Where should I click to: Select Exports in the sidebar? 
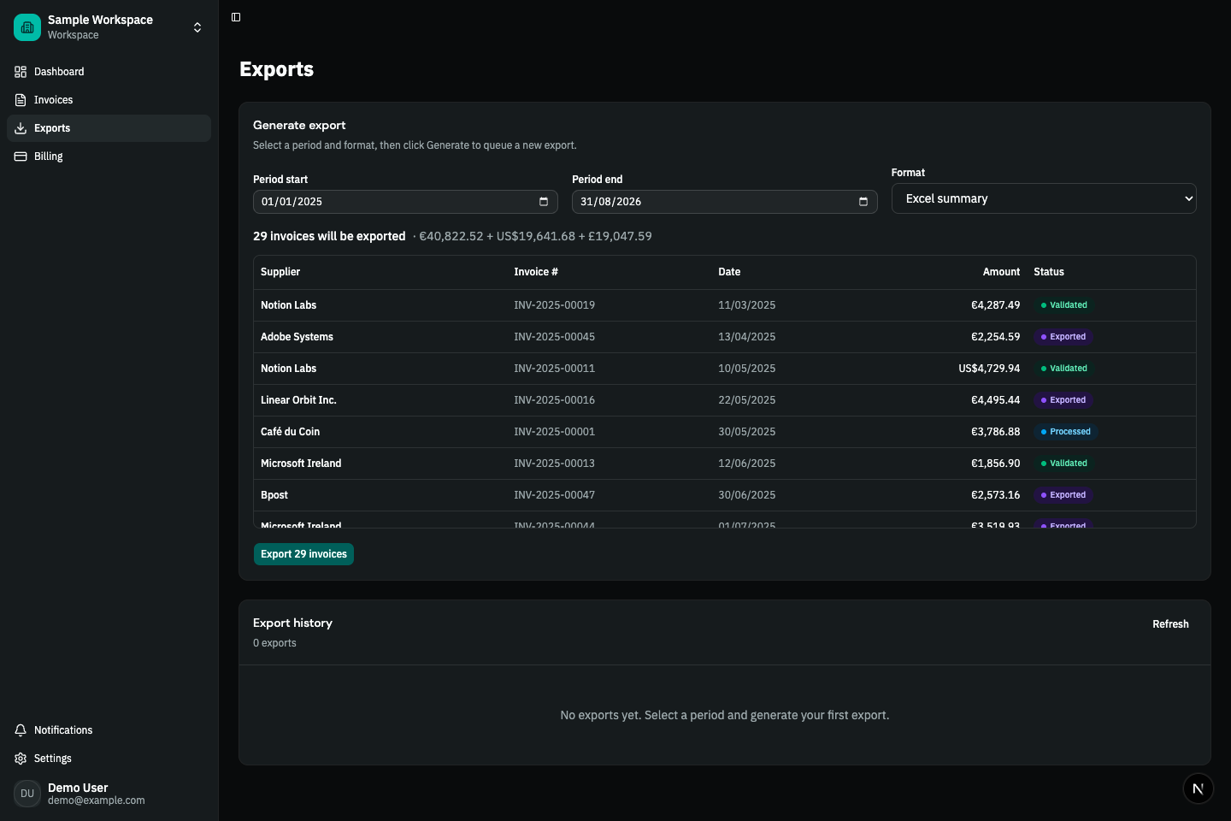[x=109, y=128]
